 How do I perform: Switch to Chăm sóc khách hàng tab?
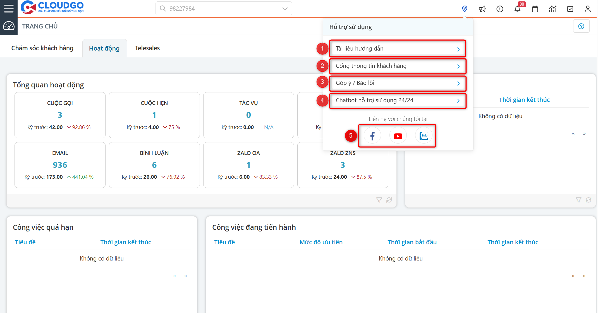point(42,48)
